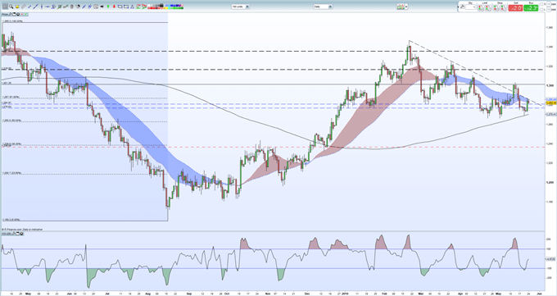Select the rectangle drawing tool

click(x=126, y=7)
